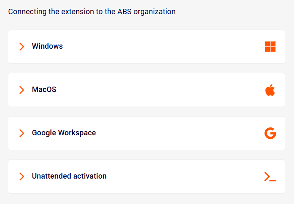
Task: Click the 'Connecting the extension' heading
Action: (92, 12)
